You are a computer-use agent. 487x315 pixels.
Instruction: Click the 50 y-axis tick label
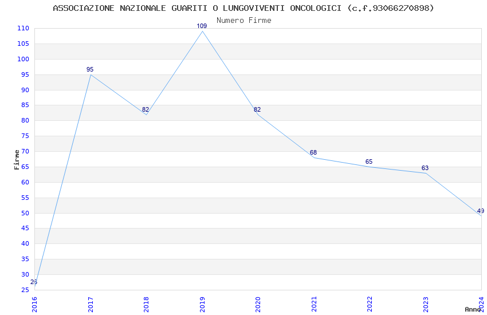[x=25, y=213]
